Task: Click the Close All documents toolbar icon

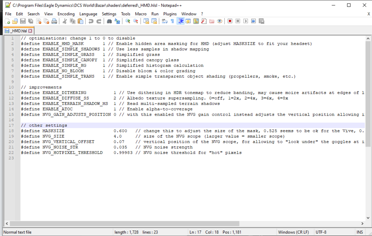Action: click(46, 21)
